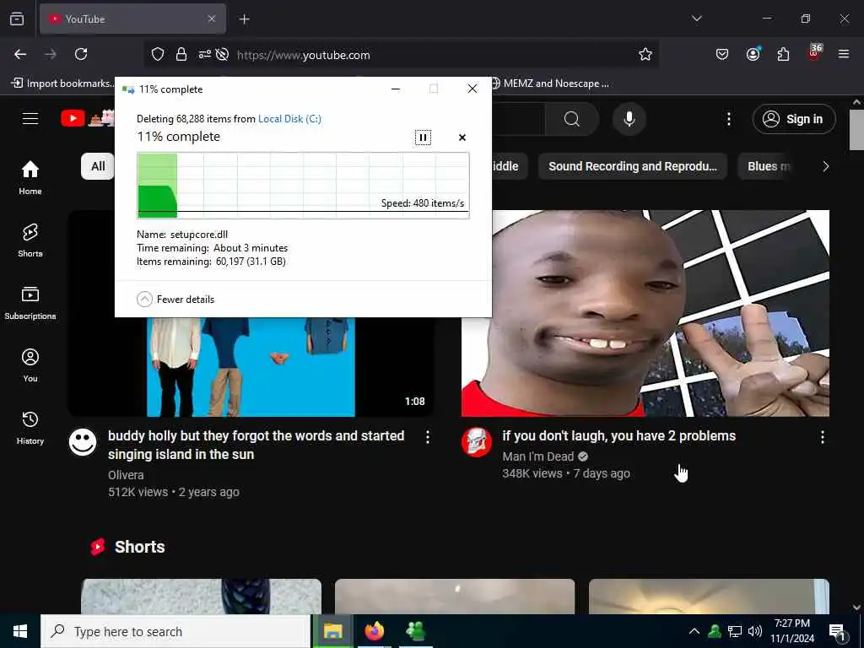Click the page vertical scrollbar thumb
This screenshot has width=864, height=648.
[856, 129]
